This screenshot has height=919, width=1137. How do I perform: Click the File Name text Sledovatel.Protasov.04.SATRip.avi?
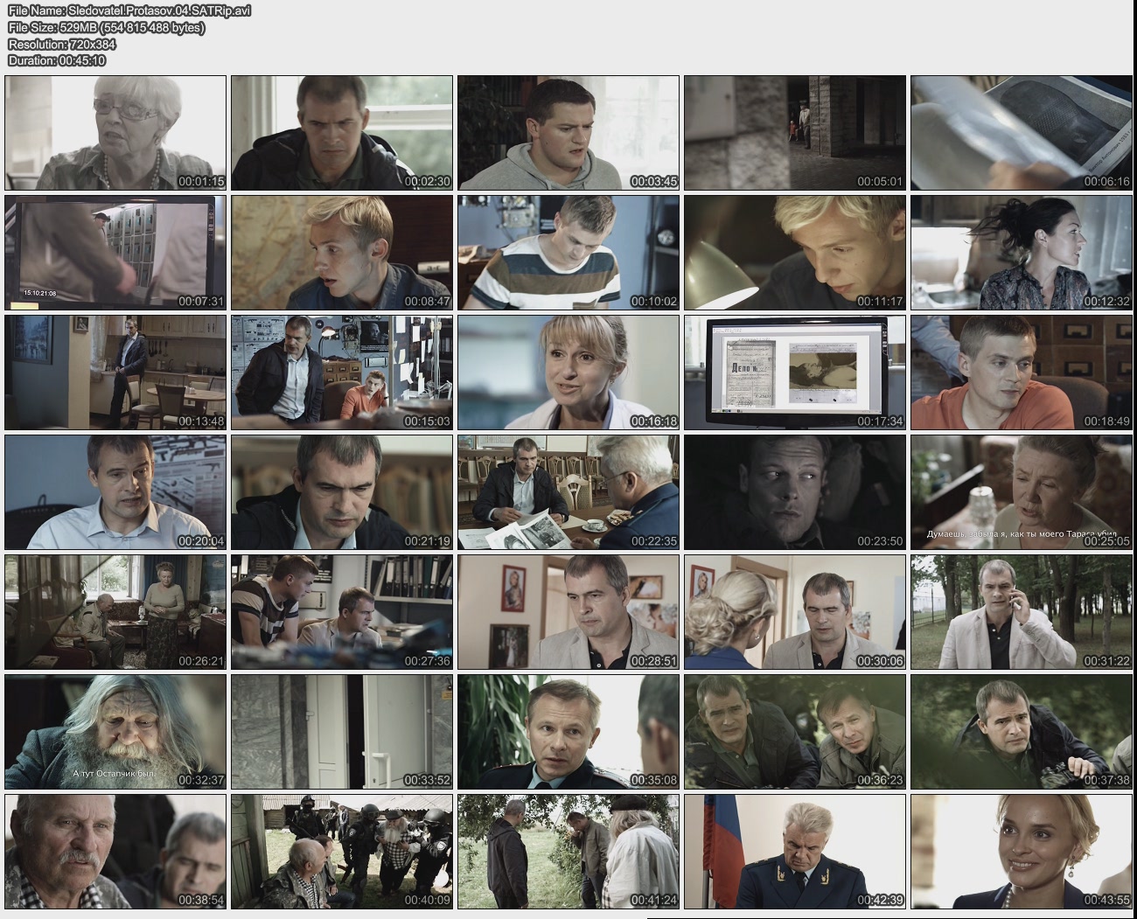click(129, 10)
